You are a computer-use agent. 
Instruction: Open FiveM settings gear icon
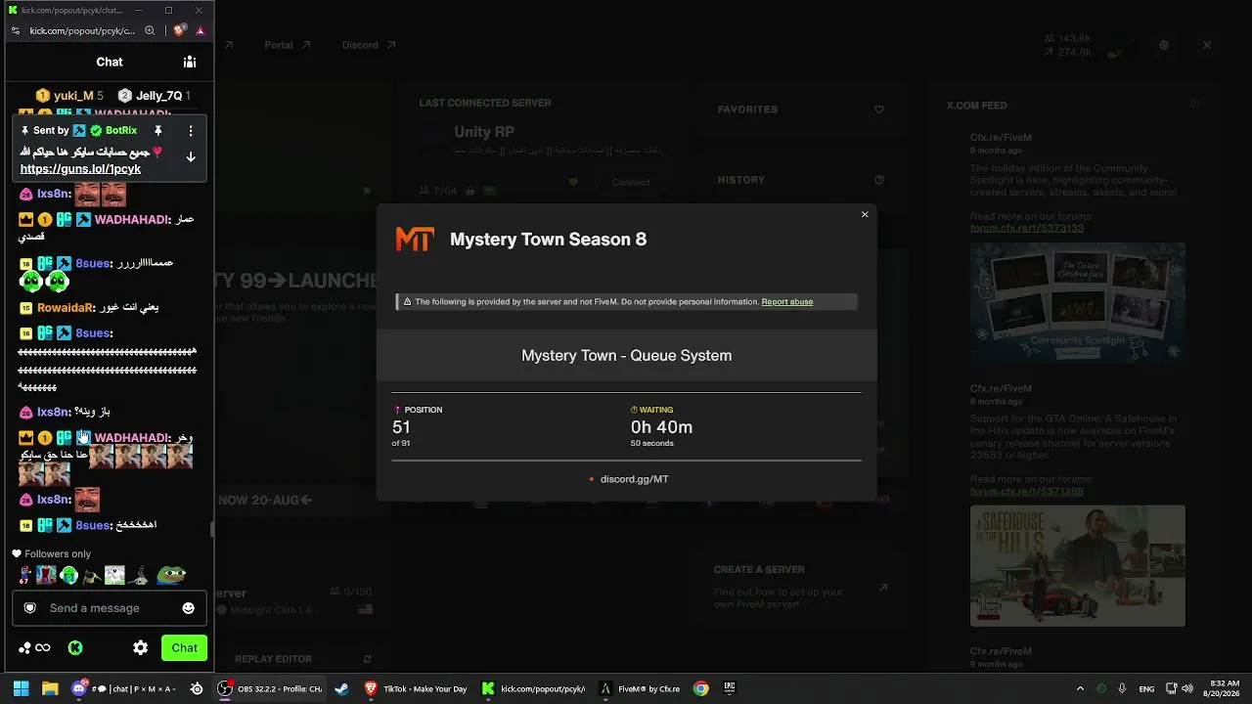point(1164,45)
